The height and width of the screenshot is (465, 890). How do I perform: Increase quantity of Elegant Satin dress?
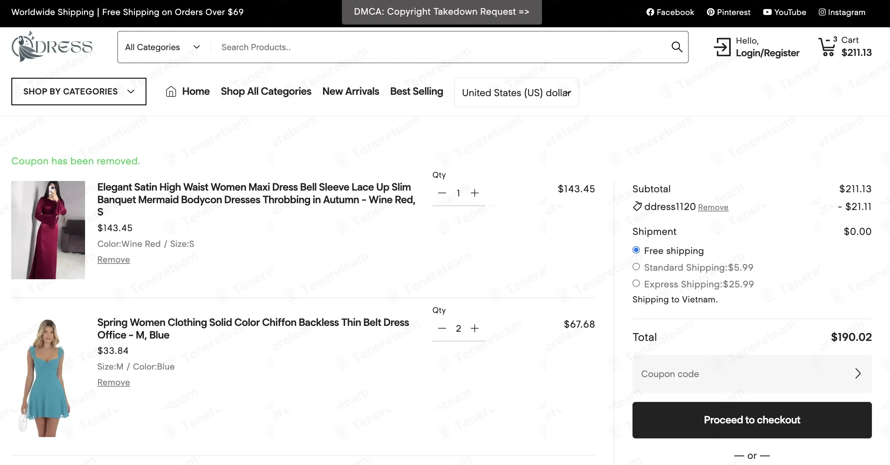475,193
